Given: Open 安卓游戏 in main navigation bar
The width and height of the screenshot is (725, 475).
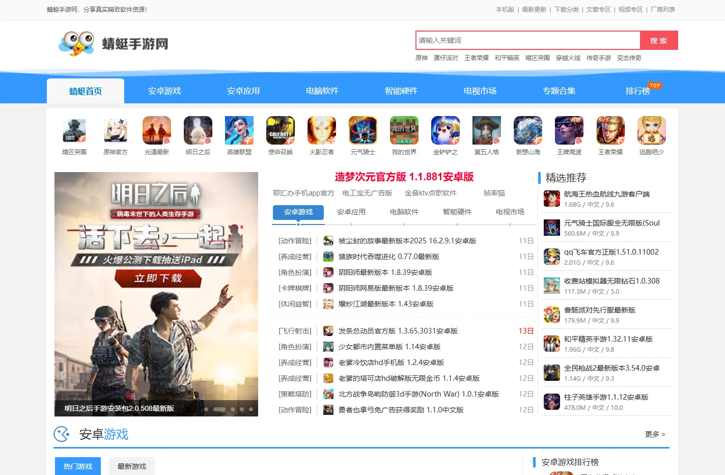Looking at the screenshot, I should tap(164, 91).
